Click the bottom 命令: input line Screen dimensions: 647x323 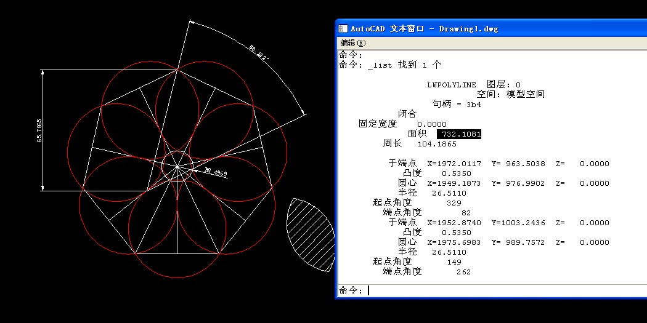coord(491,290)
